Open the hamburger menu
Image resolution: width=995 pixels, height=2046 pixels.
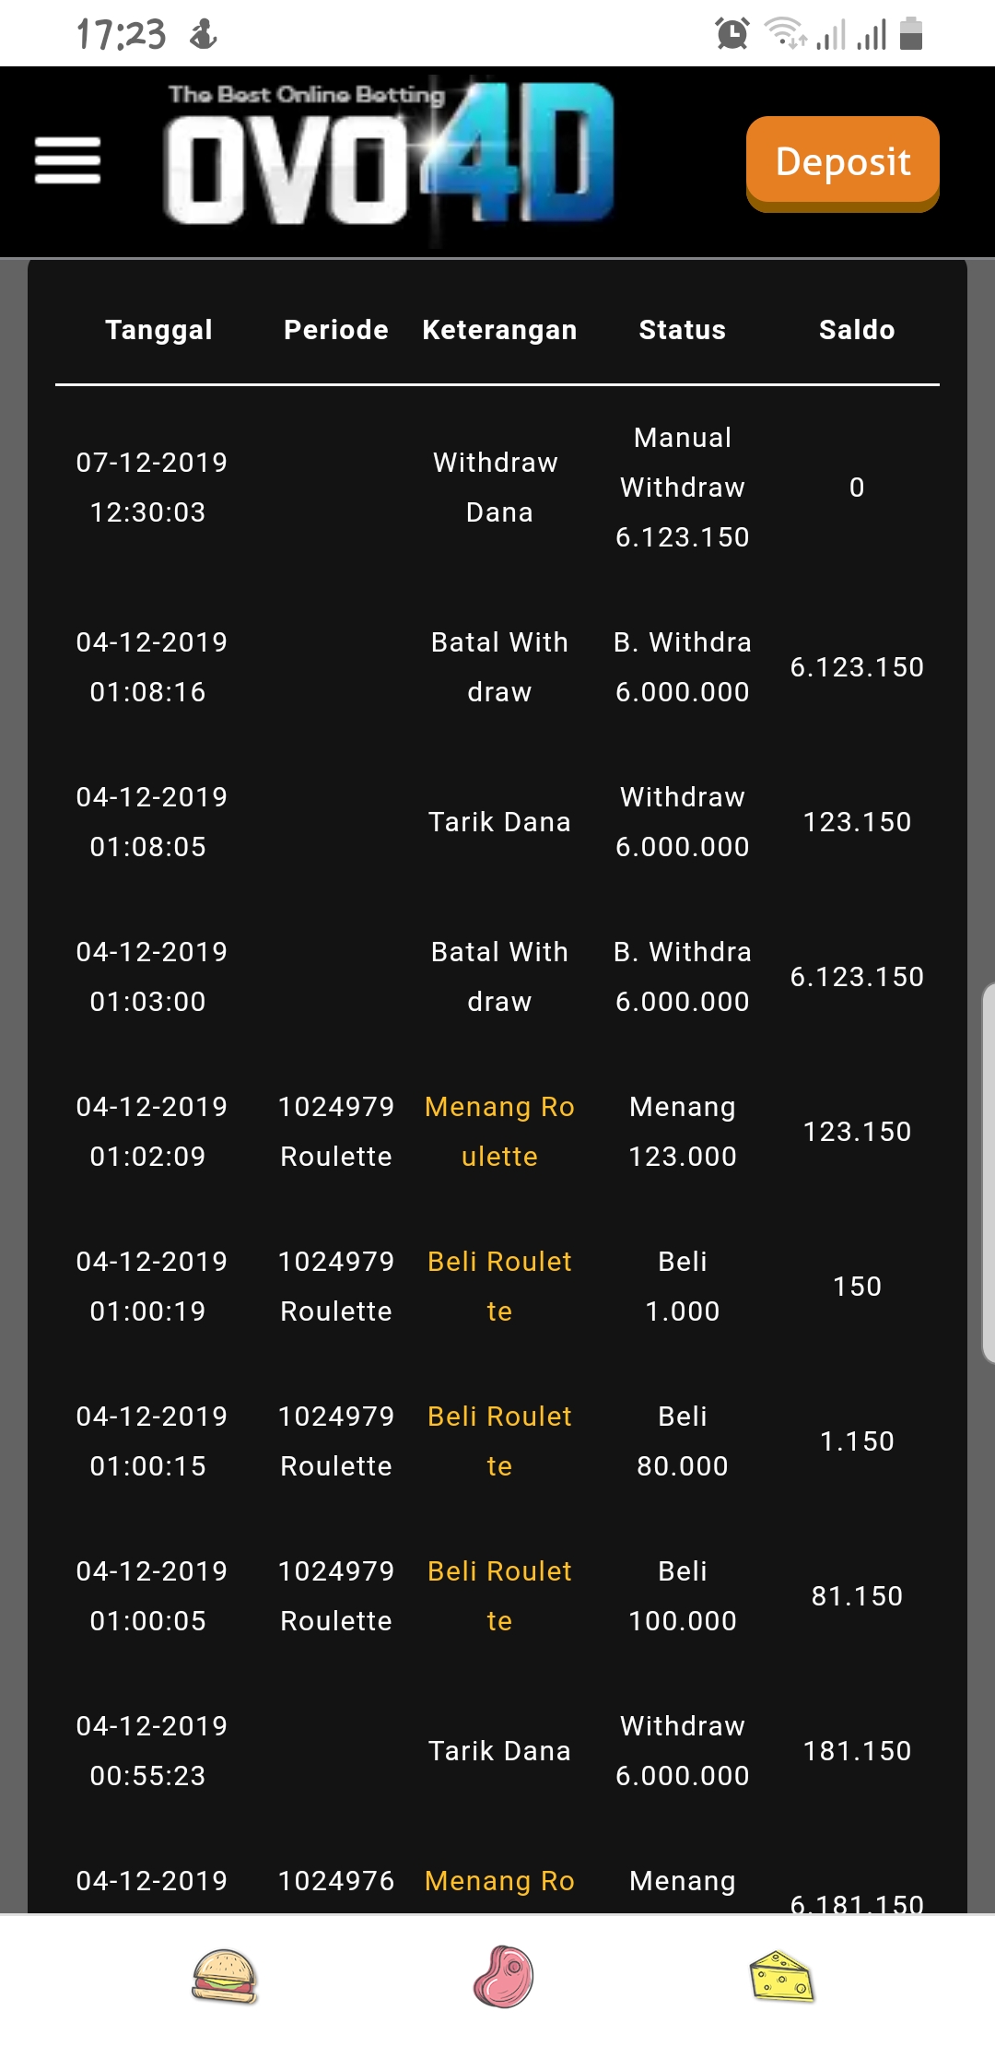click(67, 160)
